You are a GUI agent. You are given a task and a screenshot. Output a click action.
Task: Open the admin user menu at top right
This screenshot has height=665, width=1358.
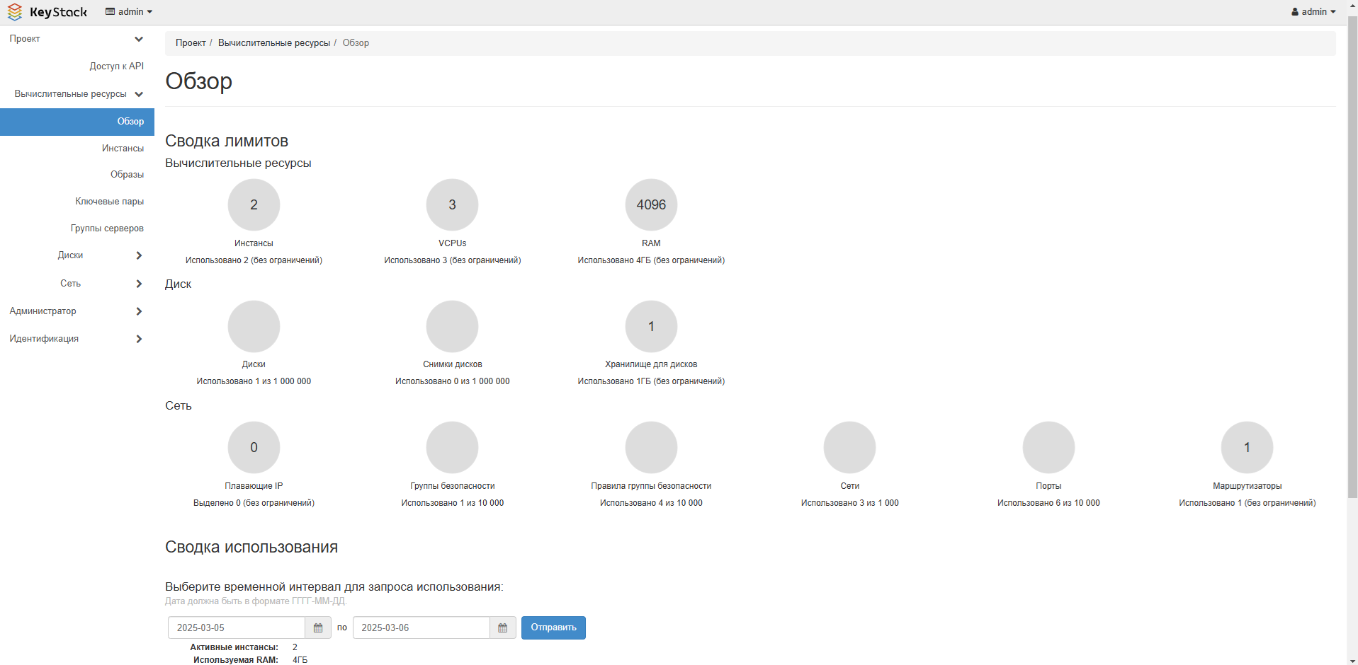pyautogui.click(x=1313, y=12)
